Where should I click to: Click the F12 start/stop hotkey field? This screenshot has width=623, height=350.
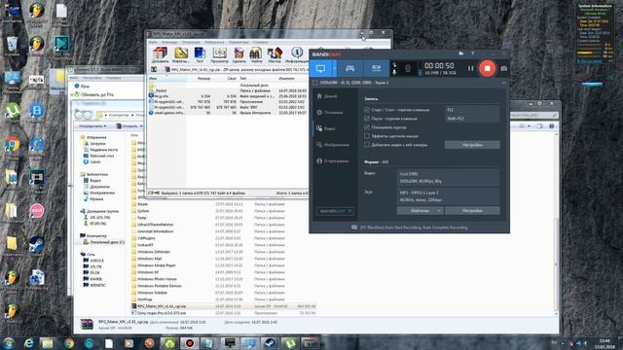pos(472,110)
